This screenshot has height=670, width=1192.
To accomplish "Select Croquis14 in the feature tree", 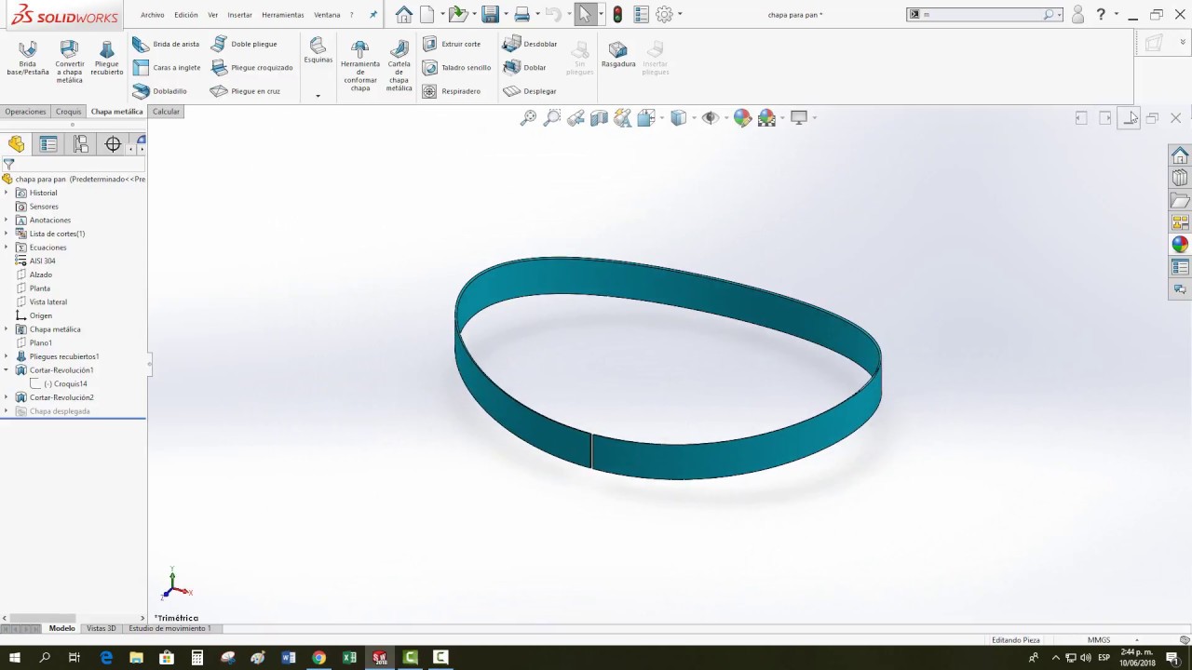I will click(x=65, y=383).
